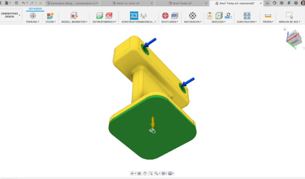Open the orbit tool dropdown arrow

coord(135,173)
